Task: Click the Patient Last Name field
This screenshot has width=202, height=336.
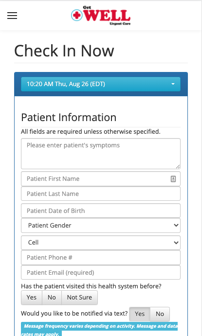Action: pos(101,194)
